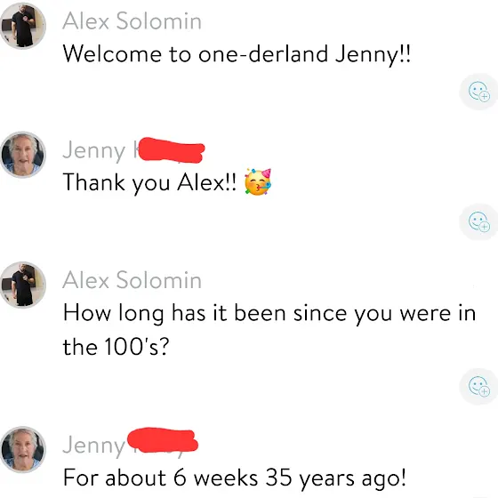Click the word 'one-derland' in Alex's first message
Image resolution: width=498 pixels, height=498 pixels.
(263, 53)
